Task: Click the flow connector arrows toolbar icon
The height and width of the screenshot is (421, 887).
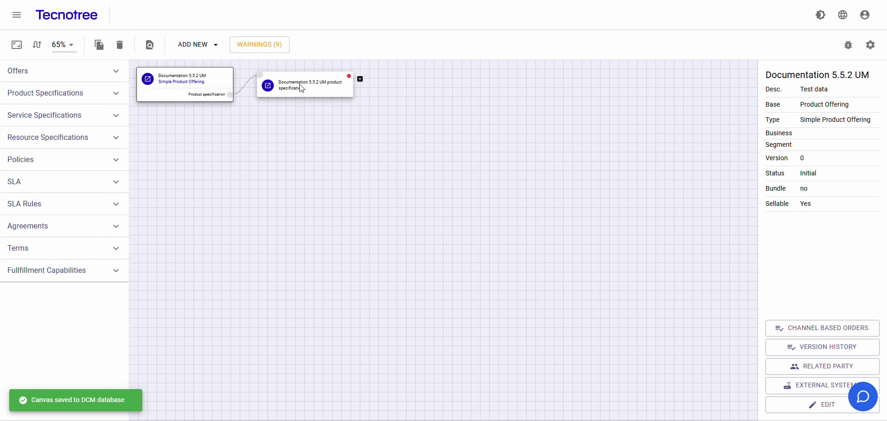Action: 37,45
